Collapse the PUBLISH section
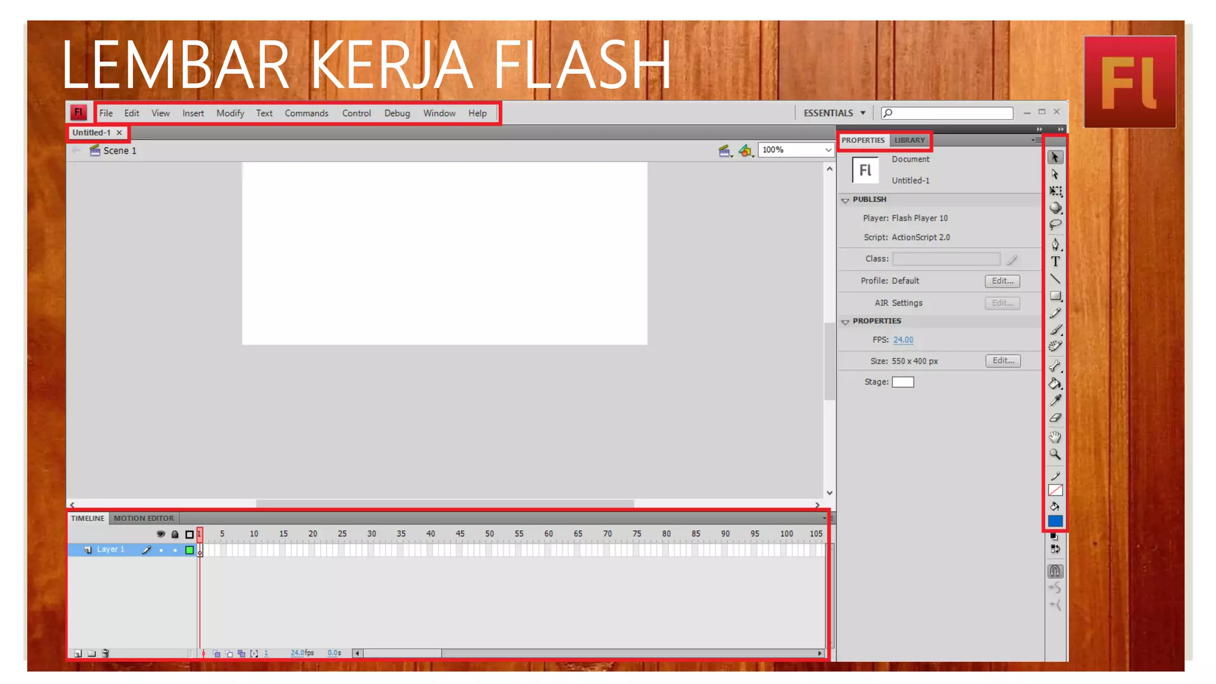Image resolution: width=1216 pixels, height=684 pixels. 845,200
